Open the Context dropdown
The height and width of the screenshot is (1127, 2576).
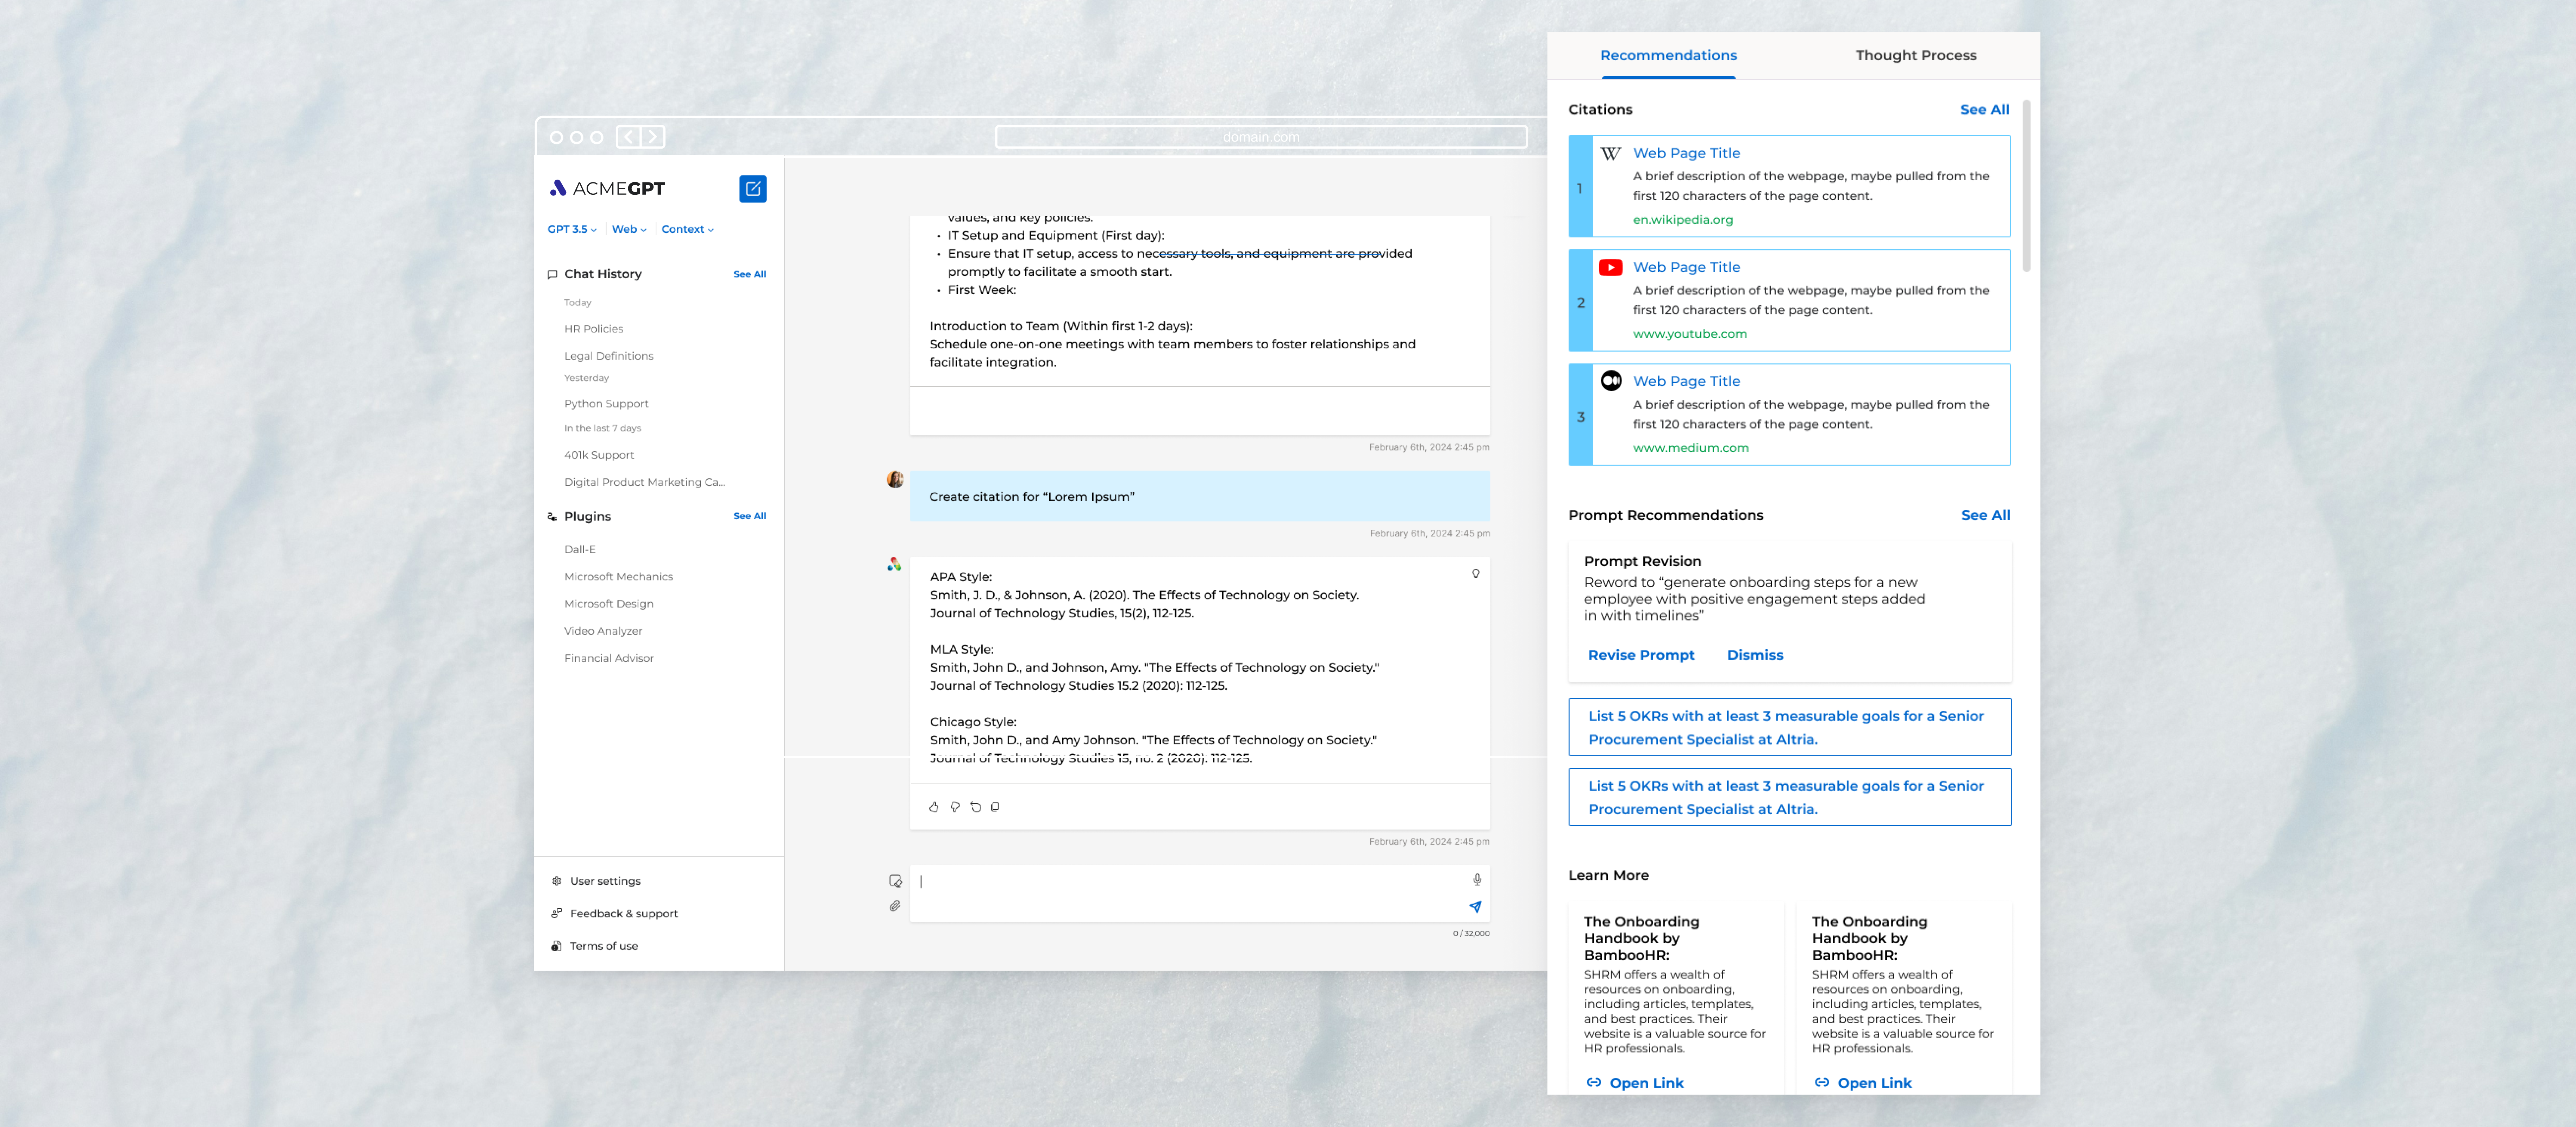click(687, 229)
